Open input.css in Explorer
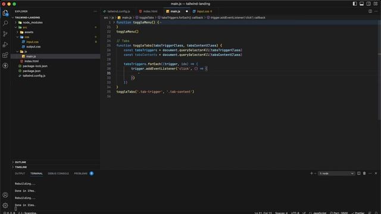The width and height of the screenshot is (381, 214). 32,42
